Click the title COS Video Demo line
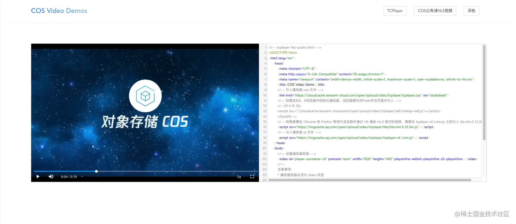516x224 pixels. coord(302,85)
